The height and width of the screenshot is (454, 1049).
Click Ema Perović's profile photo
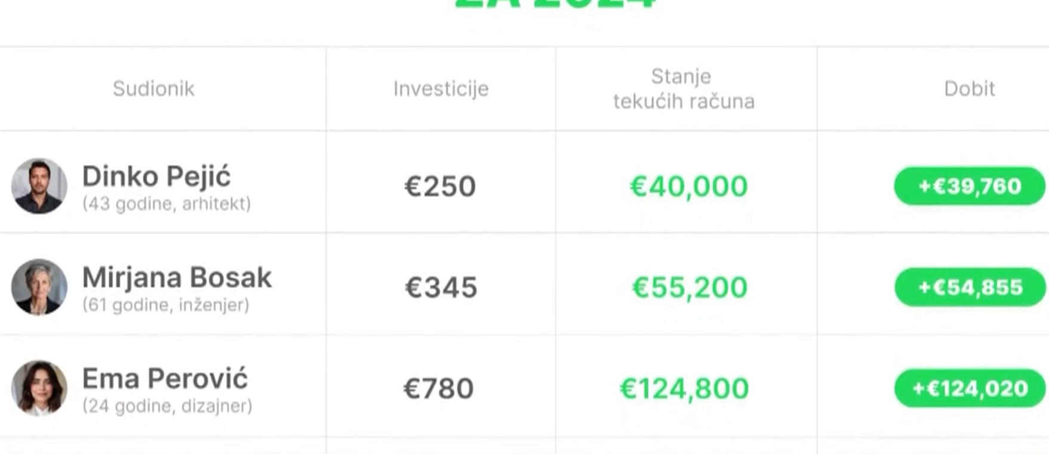(39, 388)
